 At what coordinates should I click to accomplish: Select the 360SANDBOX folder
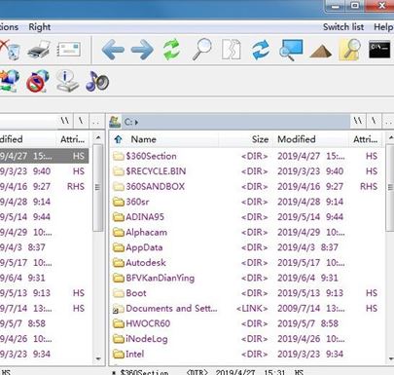pyautogui.click(x=155, y=186)
